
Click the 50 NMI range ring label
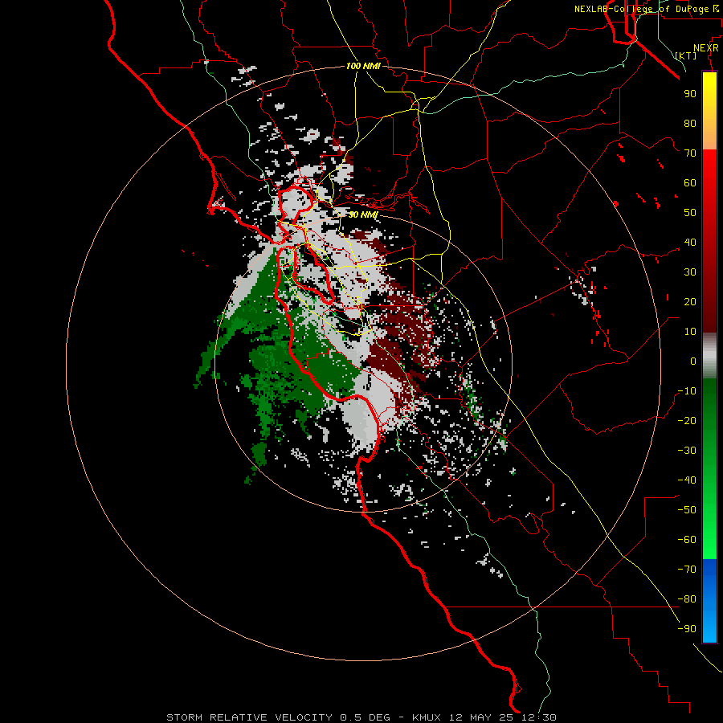click(363, 214)
